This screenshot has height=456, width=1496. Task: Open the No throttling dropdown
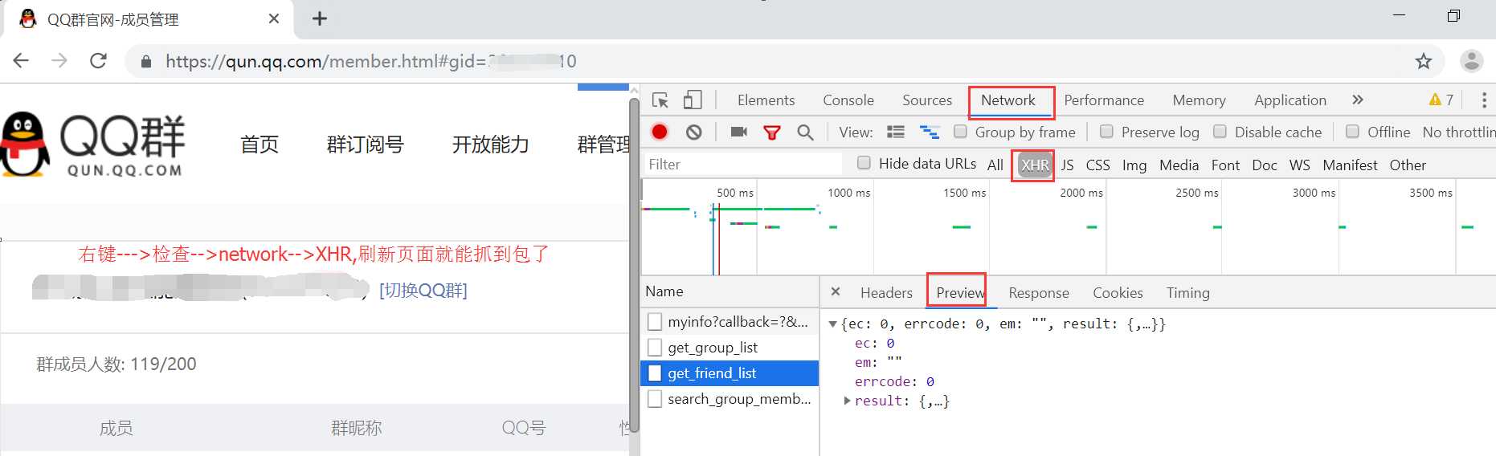pyautogui.click(x=1458, y=132)
